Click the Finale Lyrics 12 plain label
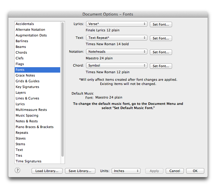This screenshot has width=216, height=188. 103,30
